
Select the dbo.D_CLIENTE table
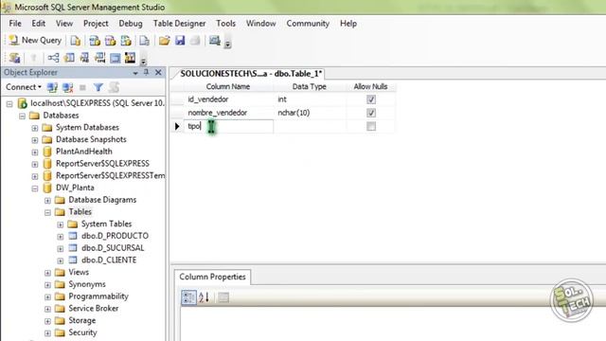pyautogui.click(x=109, y=260)
